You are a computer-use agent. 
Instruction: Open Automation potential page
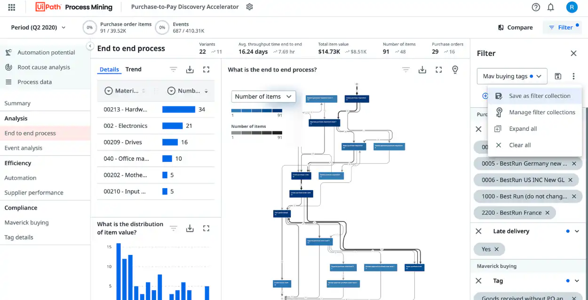[45, 53]
